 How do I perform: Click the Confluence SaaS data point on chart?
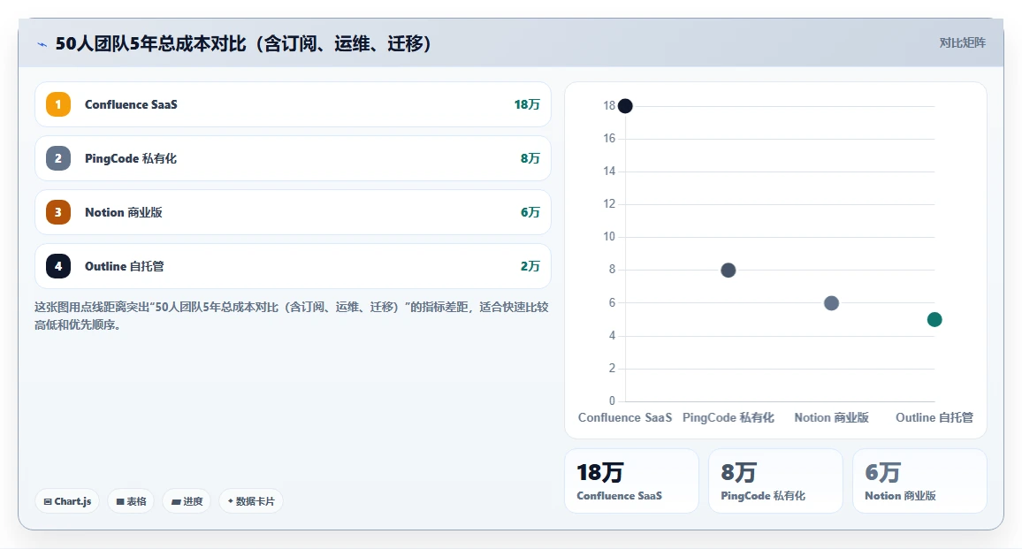tap(625, 105)
